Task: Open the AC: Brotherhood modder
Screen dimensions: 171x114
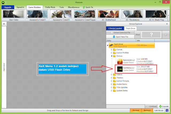Action: pos(109,15)
